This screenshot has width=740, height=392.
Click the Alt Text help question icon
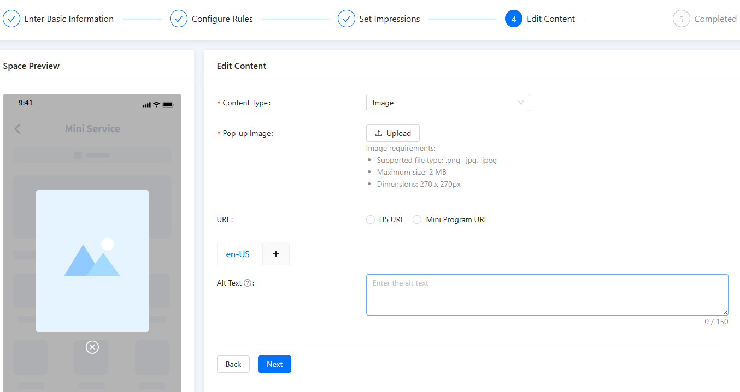pyautogui.click(x=248, y=283)
